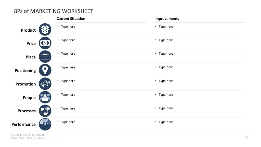Click the 'Processes' row label
The width and height of the screenshot is (261, 147).
tap(27, 111)
